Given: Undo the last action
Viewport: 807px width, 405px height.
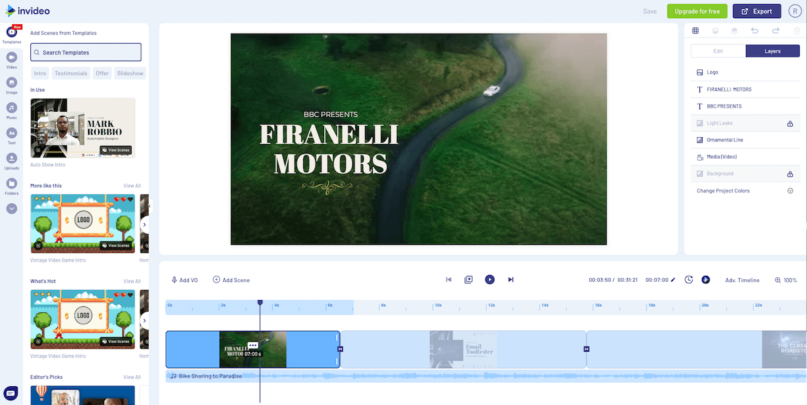Looking at the screenshot, I should [755, 31].
